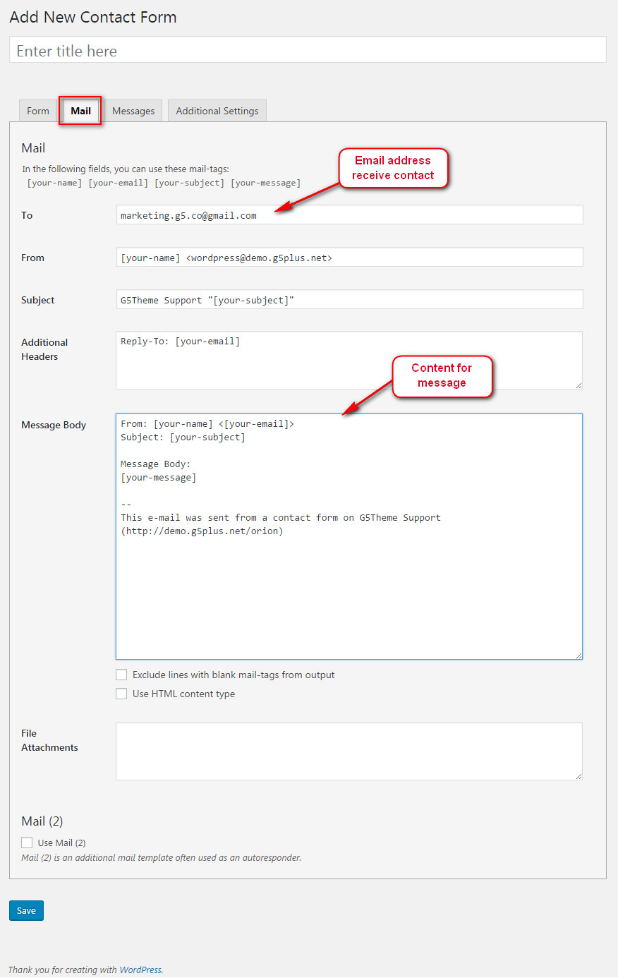Click the [your-message] mail-tag text
Viewport: 618px width, 978px height.
[265, 183]
